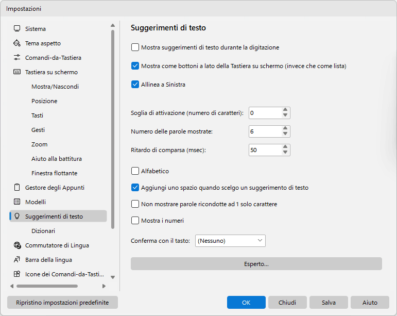Click the sidebar vertical scrollbar thumb

[x=113, y=129]
